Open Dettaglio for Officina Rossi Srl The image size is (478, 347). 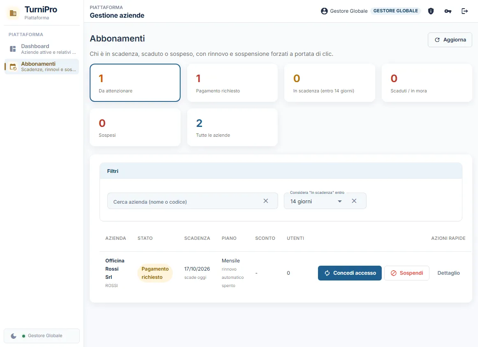448,273
